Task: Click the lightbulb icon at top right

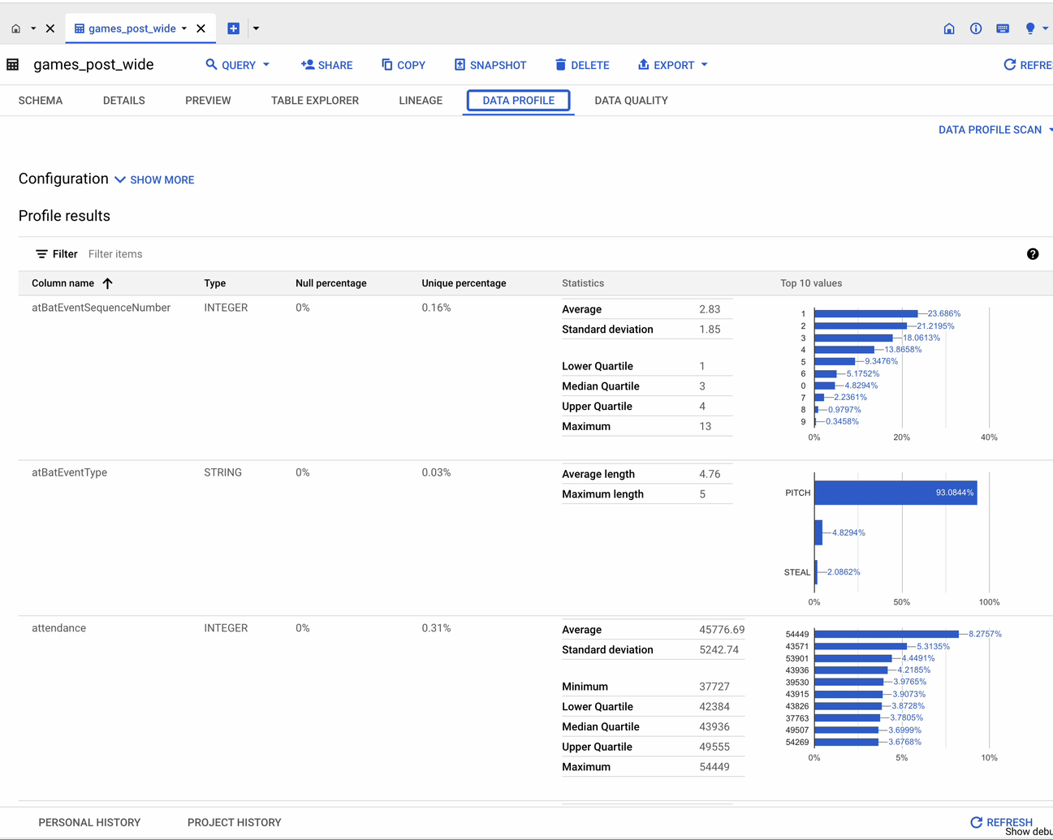Action: [x=1030, y=28]
